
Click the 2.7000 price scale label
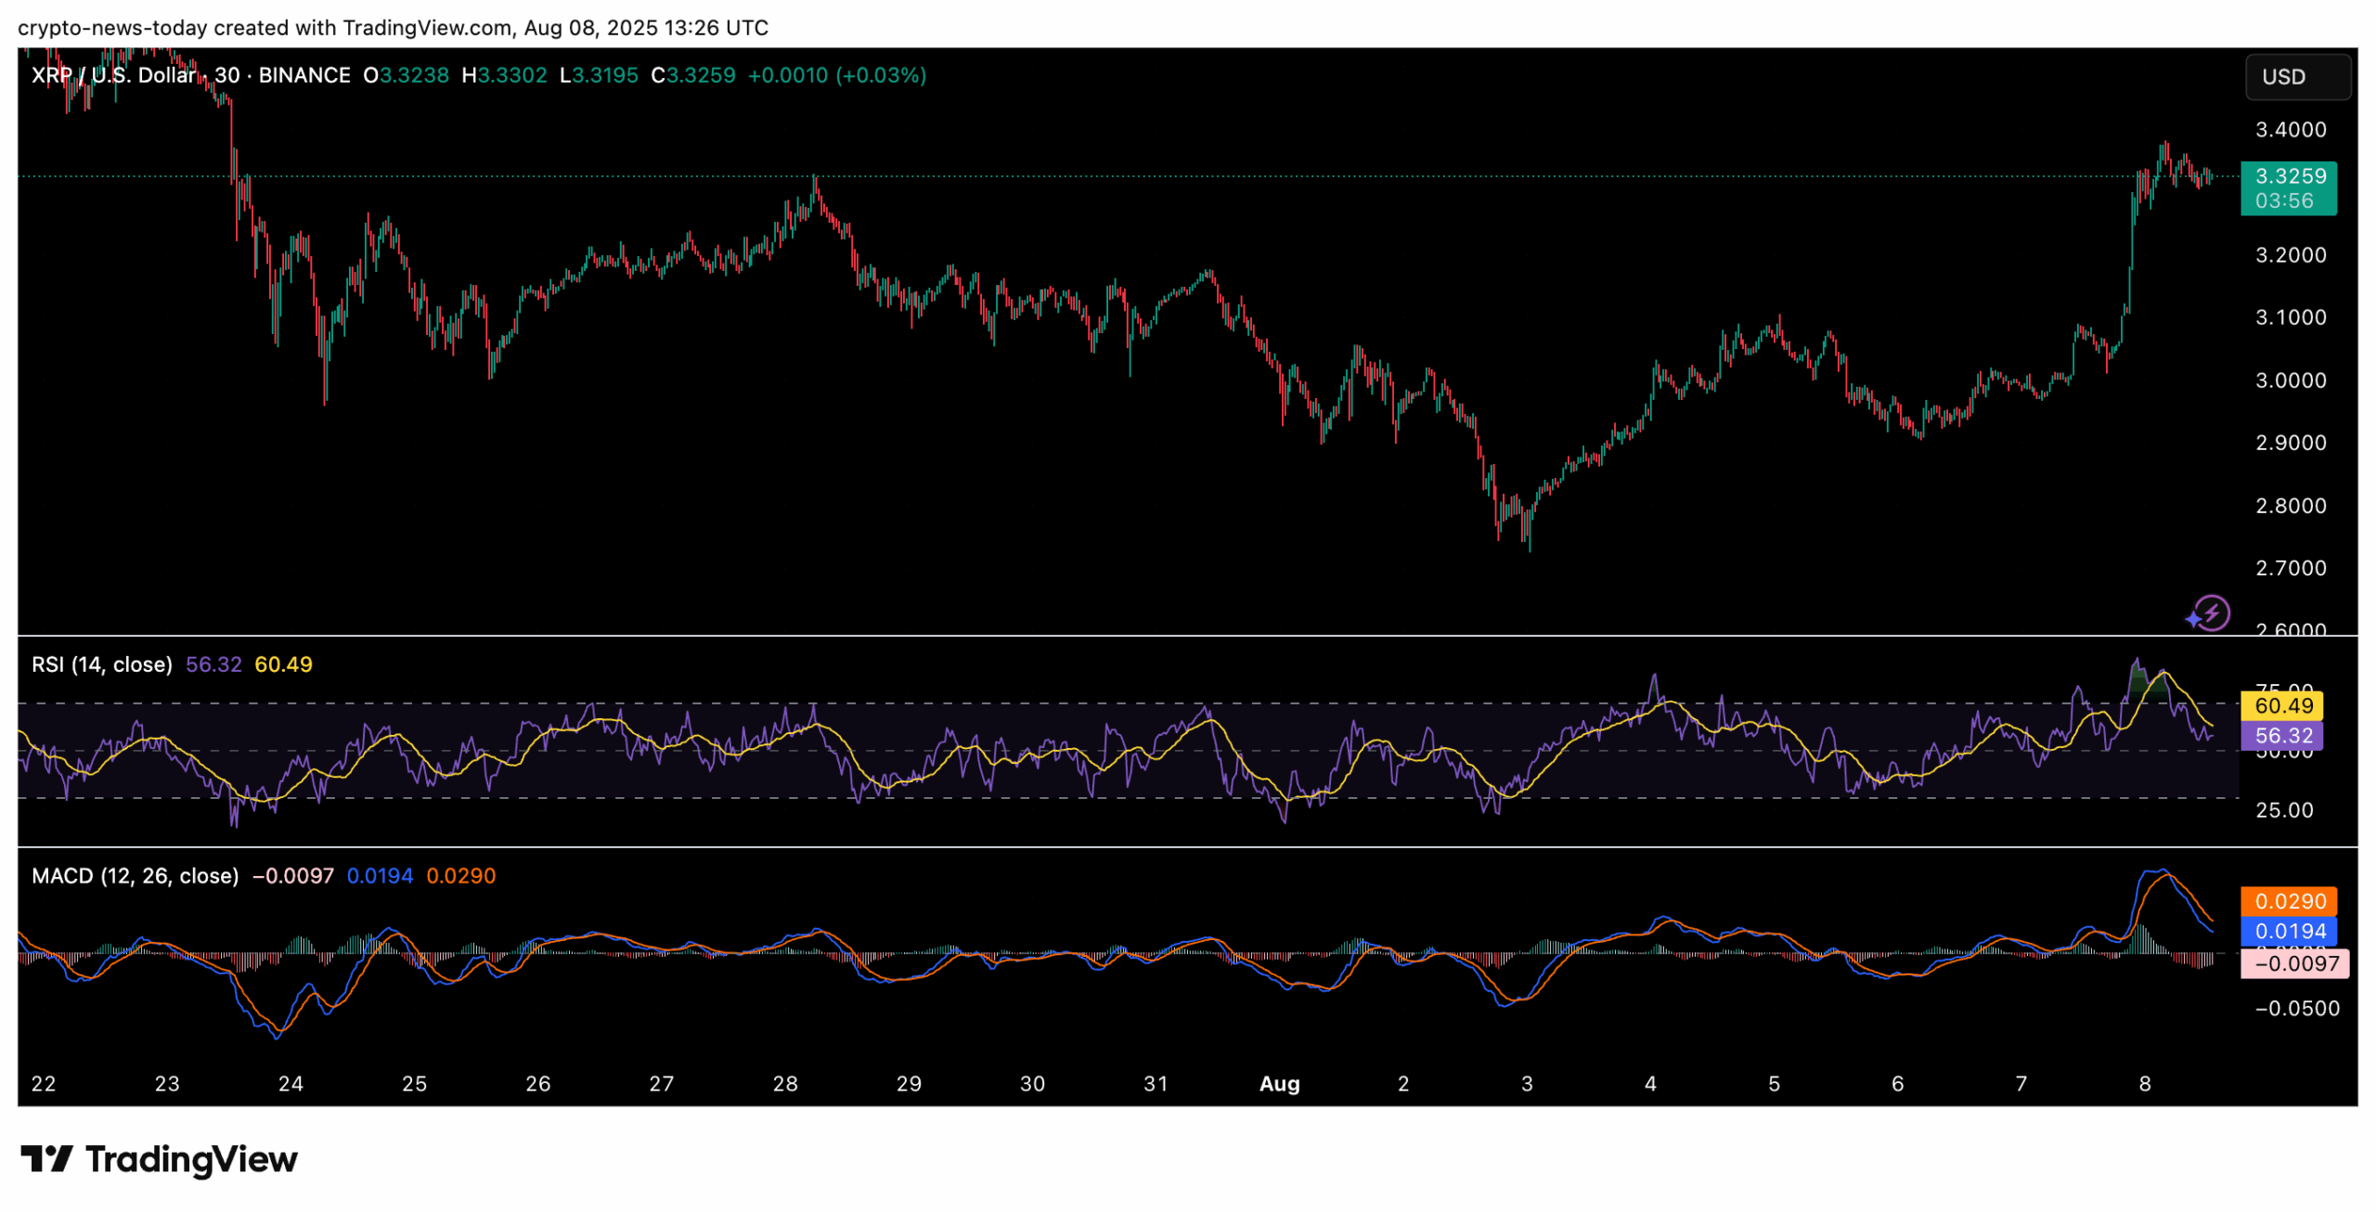click(x=2290, y=568)
